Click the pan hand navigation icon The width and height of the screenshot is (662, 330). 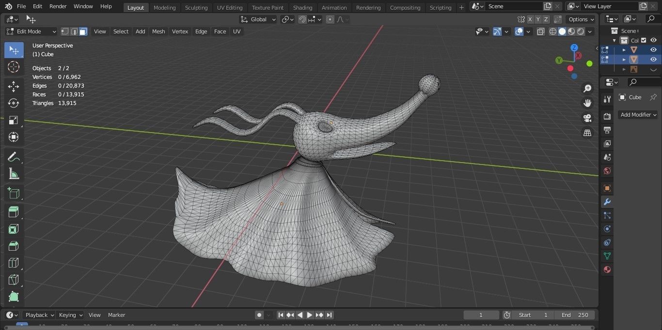click(x=587, y=103)
